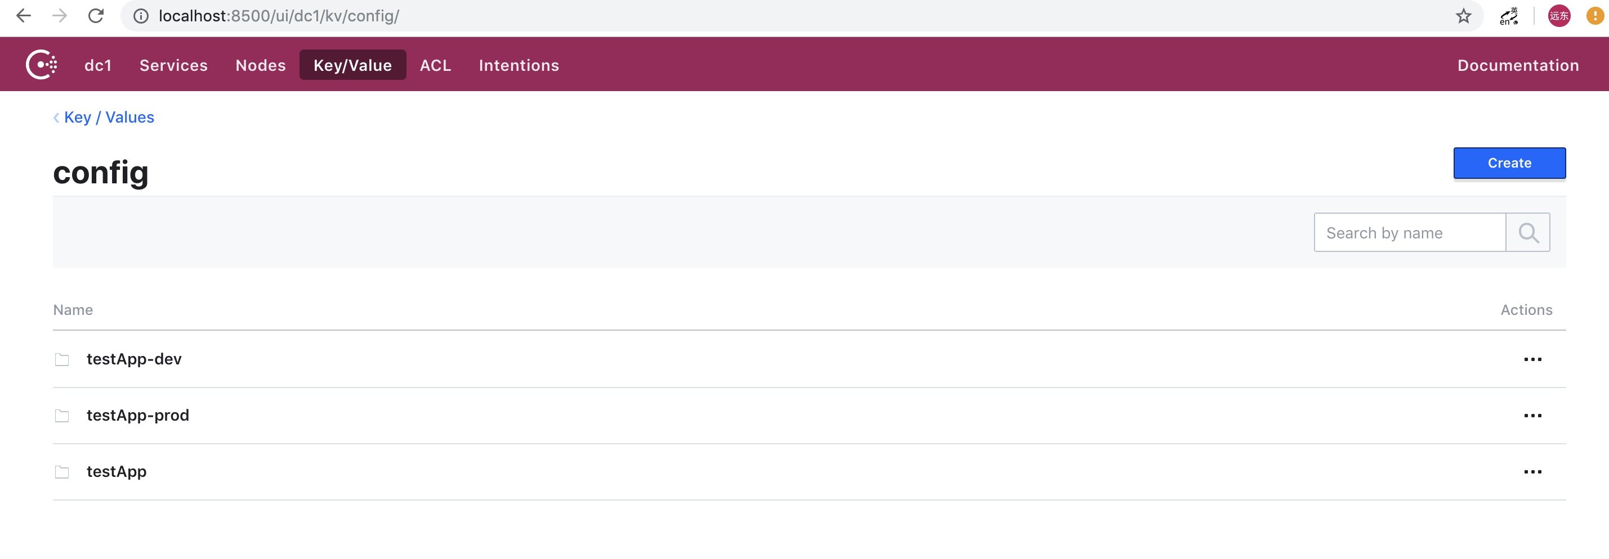Click the testApp-dev folder icon

point(62,359)
